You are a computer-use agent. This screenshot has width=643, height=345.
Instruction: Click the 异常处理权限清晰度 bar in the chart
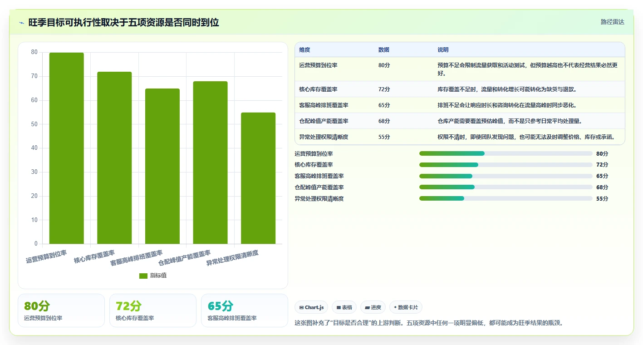(x=258, y=178)
